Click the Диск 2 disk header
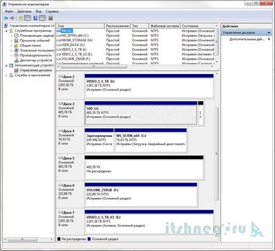This screenshot has width=275, height=251. [x=70, y=86]
